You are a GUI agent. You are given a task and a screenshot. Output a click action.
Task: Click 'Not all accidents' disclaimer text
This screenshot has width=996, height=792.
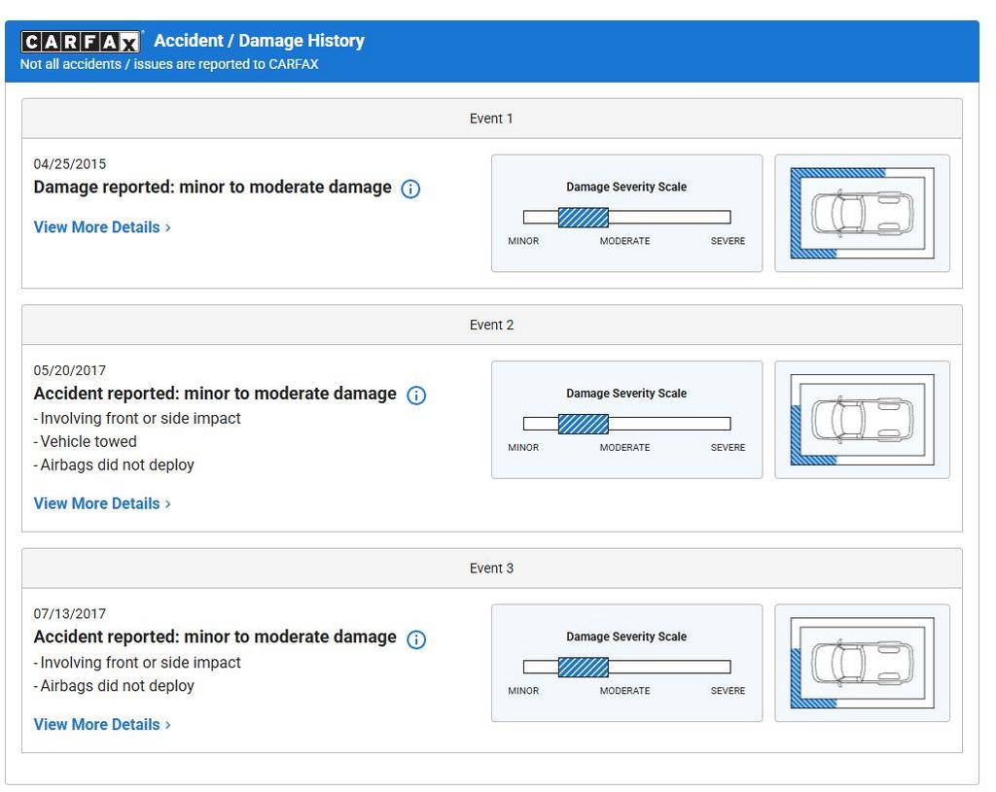(169, 65)
